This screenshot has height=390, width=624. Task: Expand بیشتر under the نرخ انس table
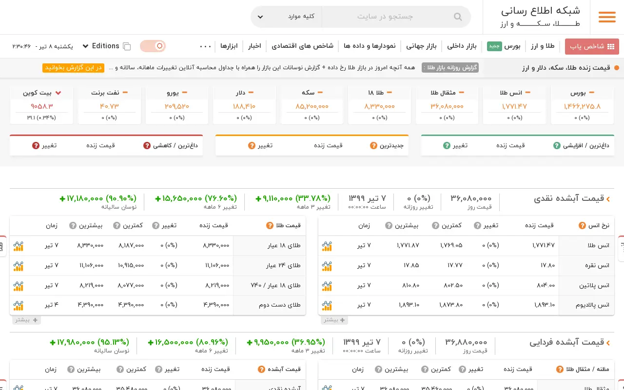click(334, 320)
